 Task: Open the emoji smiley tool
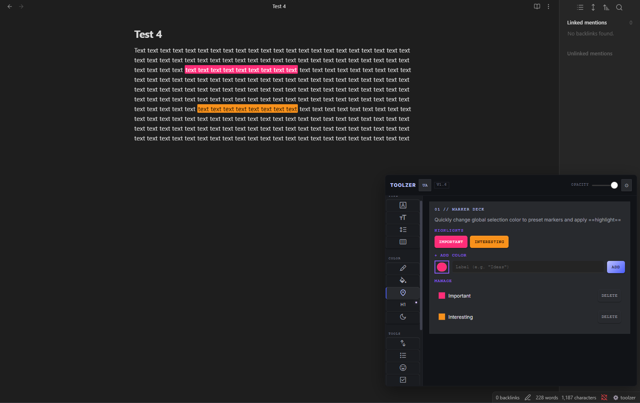[x=403, y=368]
